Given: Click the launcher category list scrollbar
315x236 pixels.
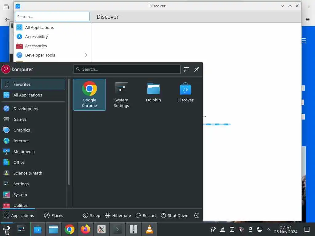Looking at the screenshot, I should [x=69, y=132].
